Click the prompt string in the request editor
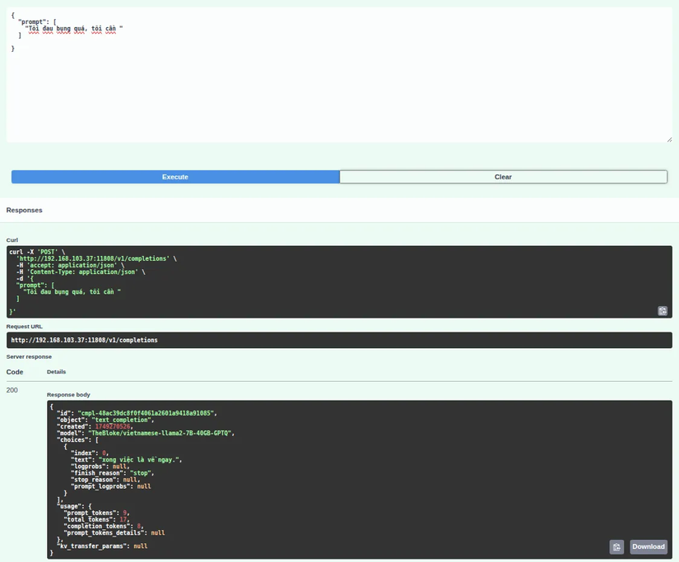This screenshot has width=679, height=562. pos(74,29)
